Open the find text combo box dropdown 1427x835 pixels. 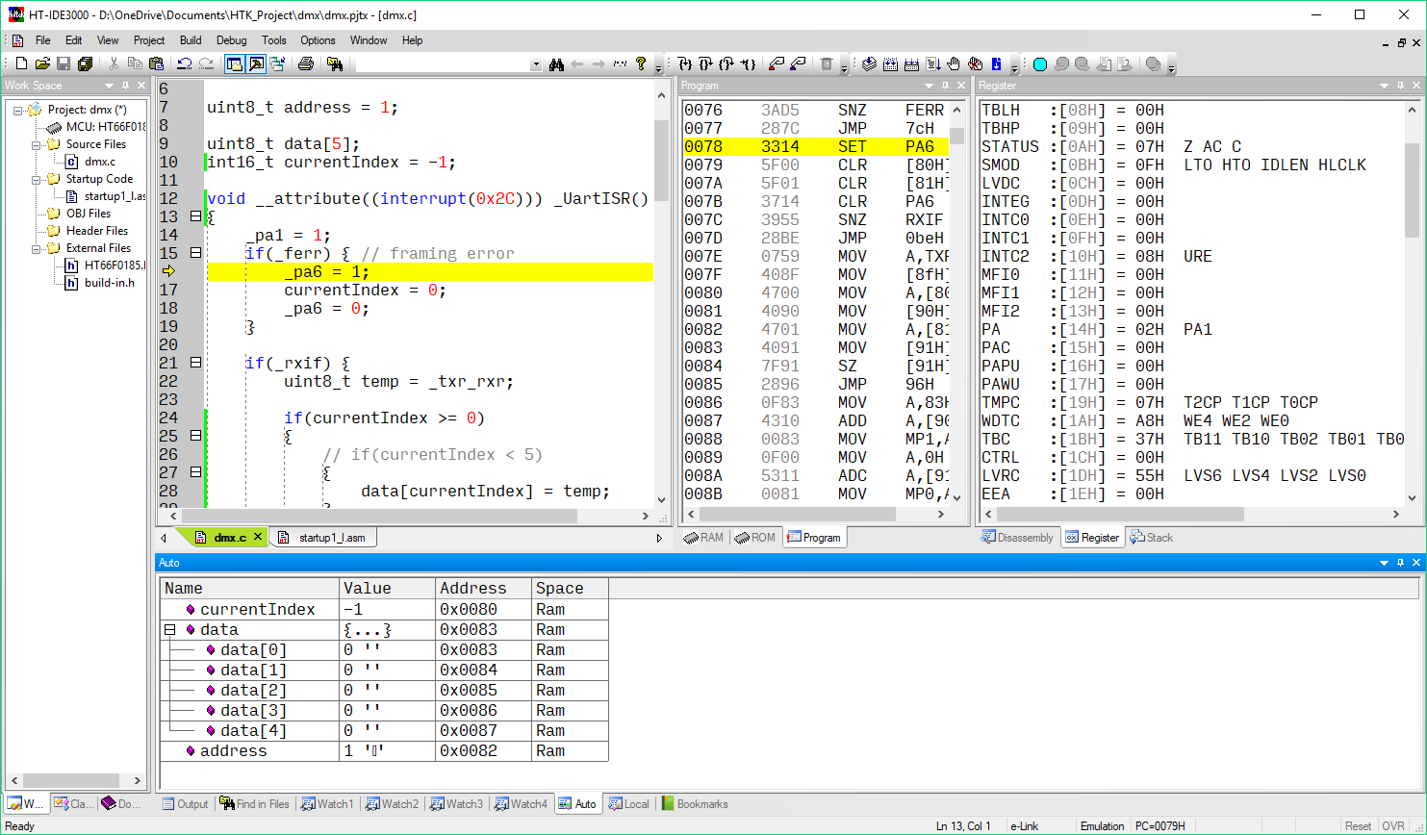coord(536,64)
